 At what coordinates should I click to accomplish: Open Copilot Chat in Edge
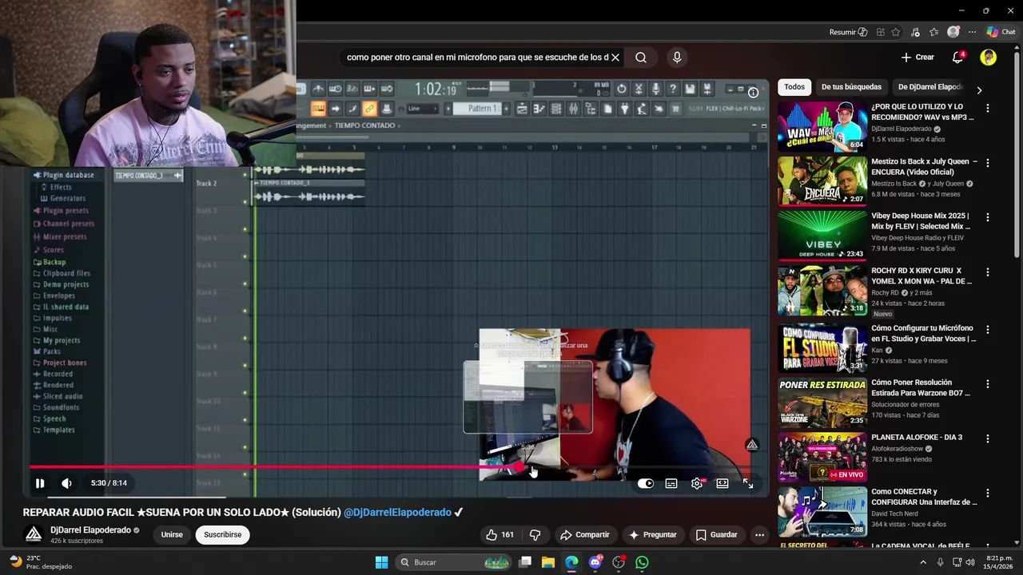[1001, 32]
